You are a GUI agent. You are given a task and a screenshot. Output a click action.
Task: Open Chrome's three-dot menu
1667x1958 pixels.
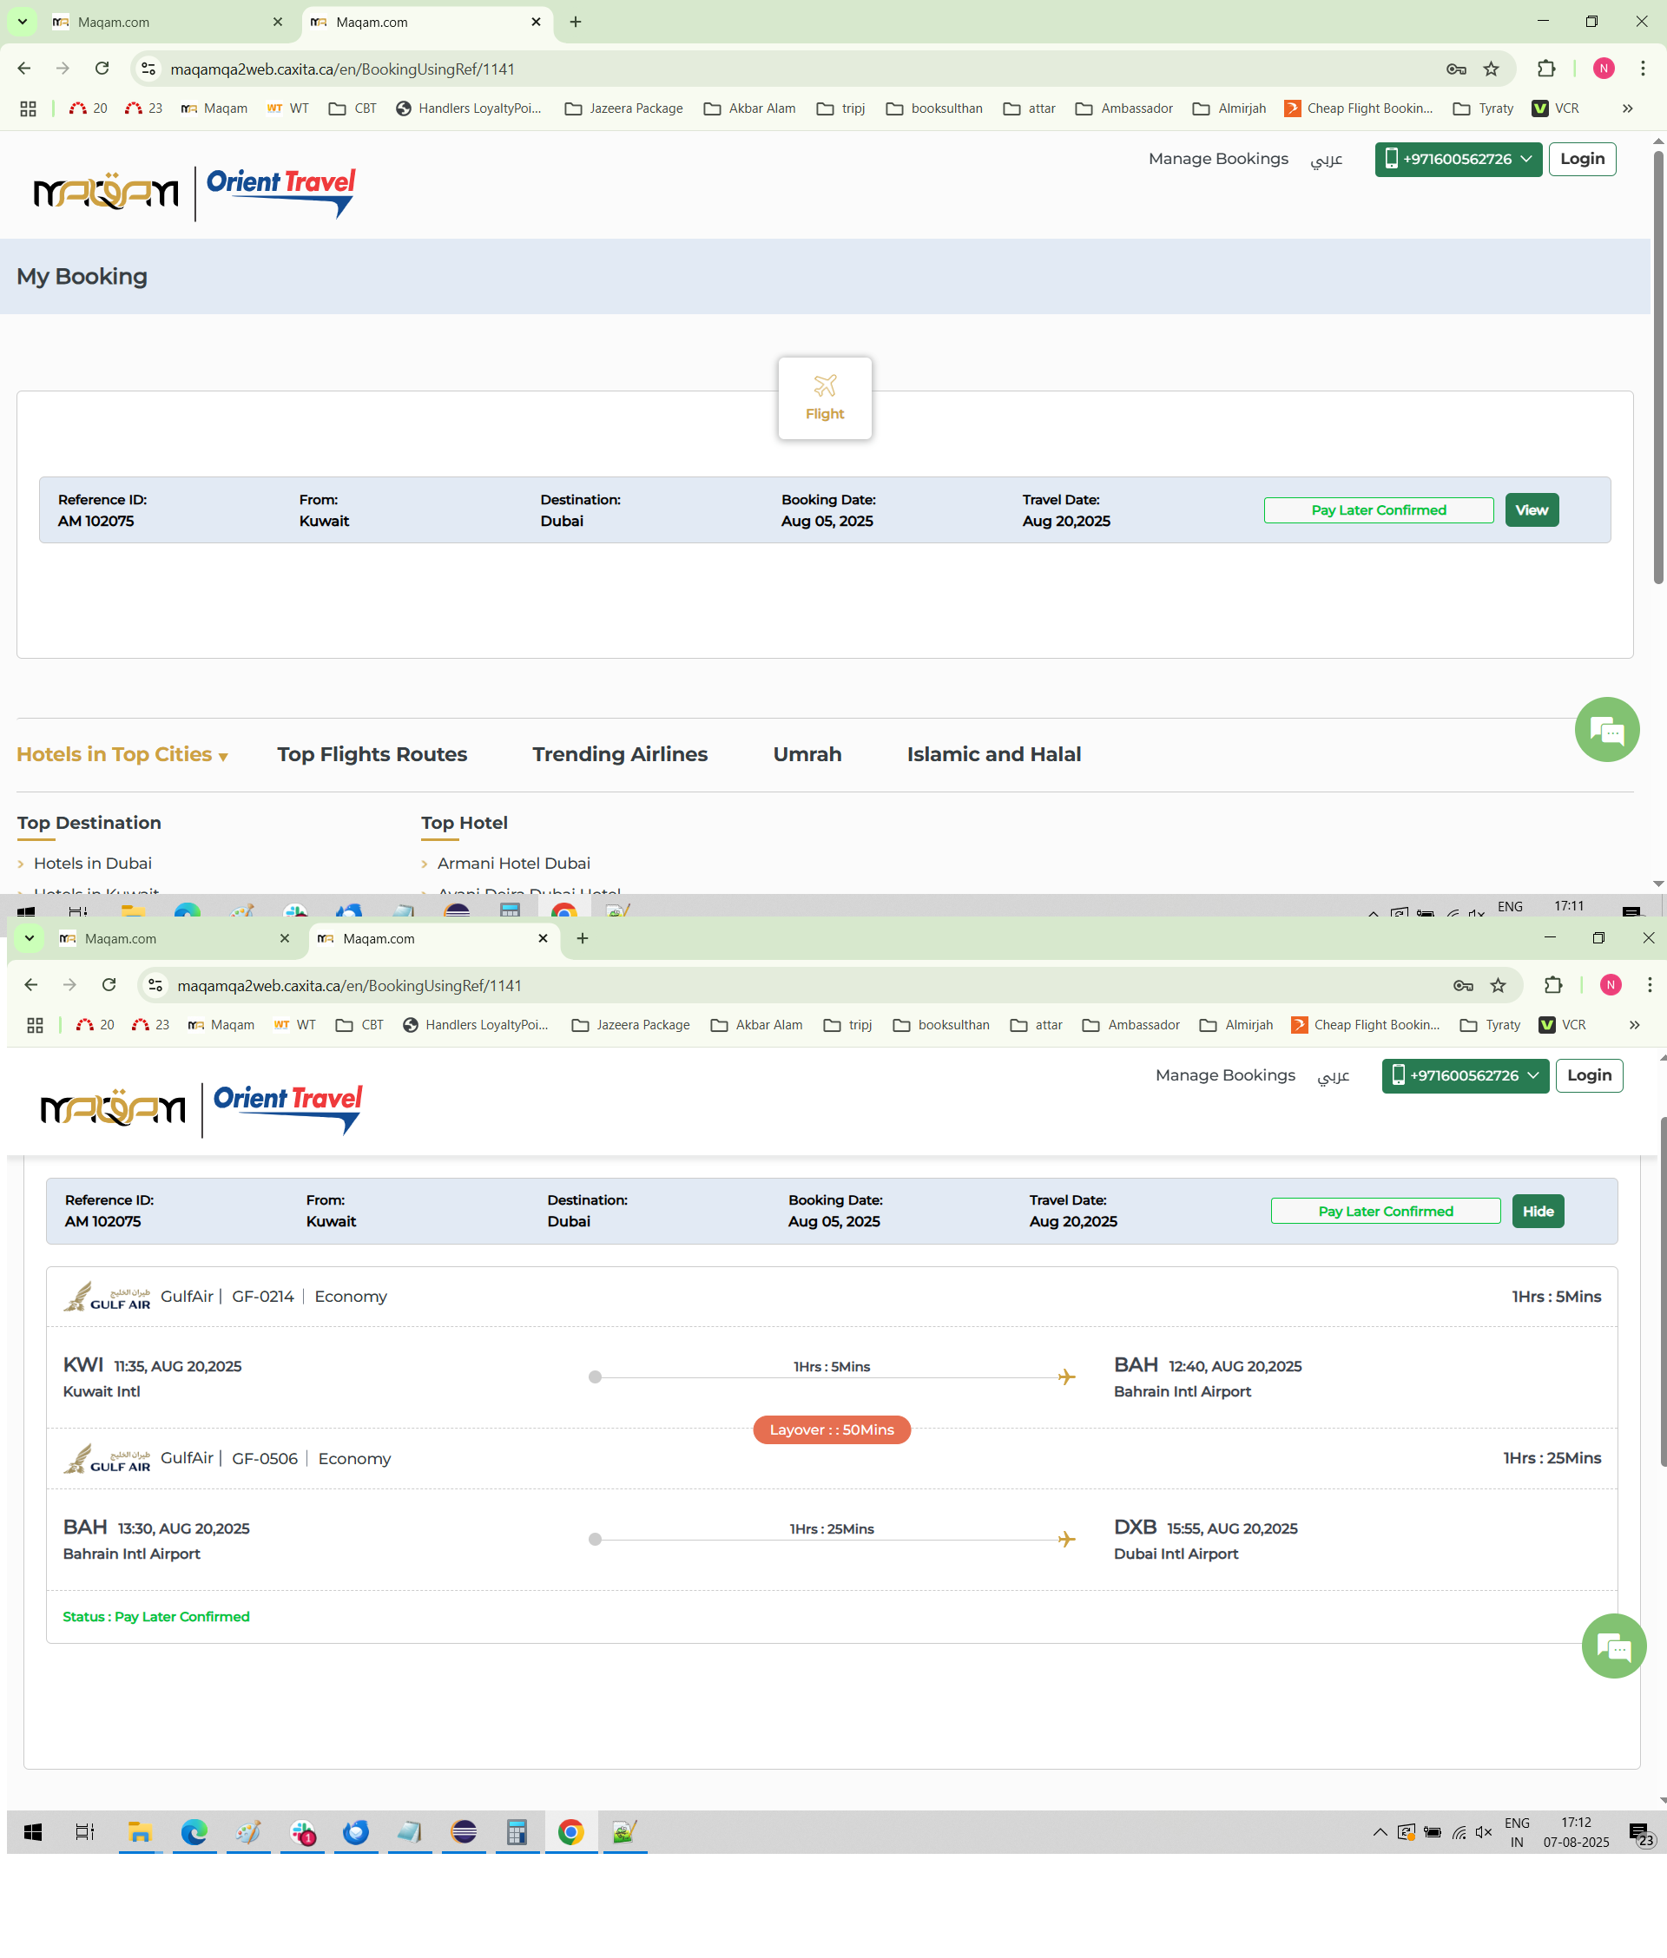[1643, 69]
